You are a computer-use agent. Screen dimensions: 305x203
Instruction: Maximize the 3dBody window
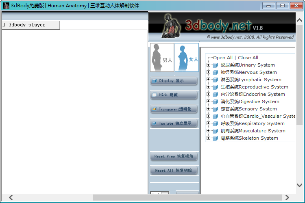pyautogui.click(x=282, y=6)
